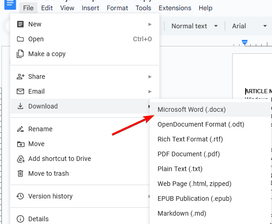
Task: Download as Web Page (.html, zipped)
Action: tap(210, 184)
